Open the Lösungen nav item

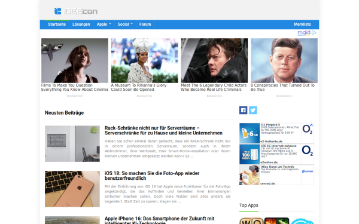coord(81,24)
